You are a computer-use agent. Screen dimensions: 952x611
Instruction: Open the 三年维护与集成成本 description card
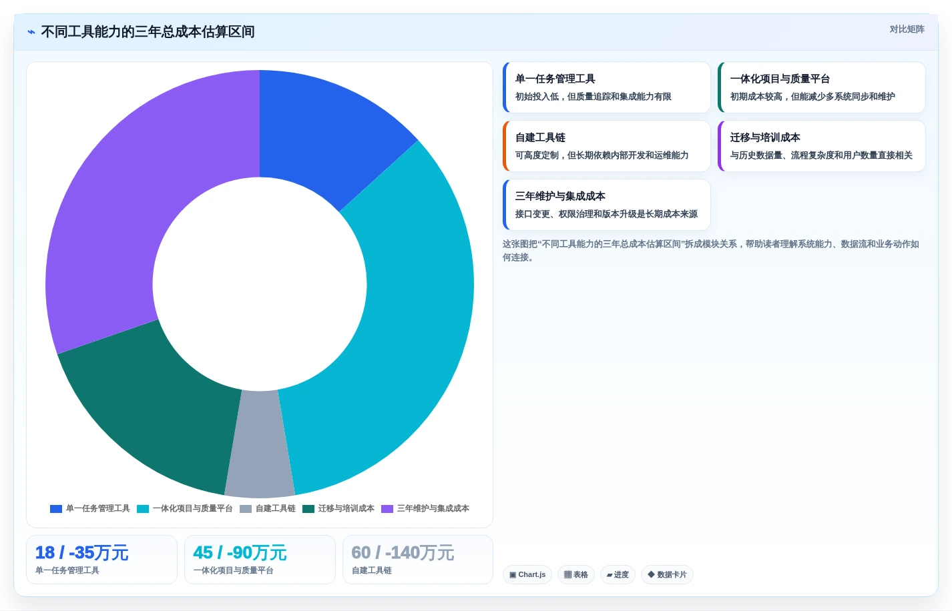click(x=606, y=205)
